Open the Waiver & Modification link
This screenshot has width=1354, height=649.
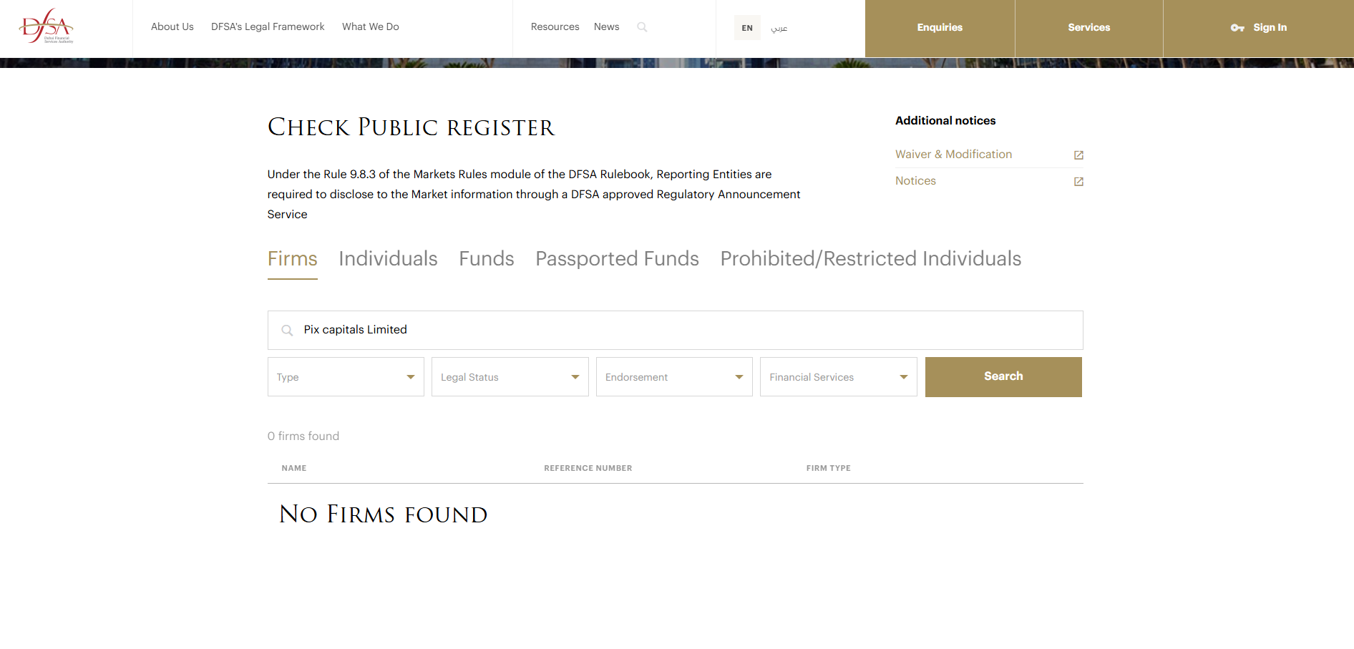tap(953, 155)
